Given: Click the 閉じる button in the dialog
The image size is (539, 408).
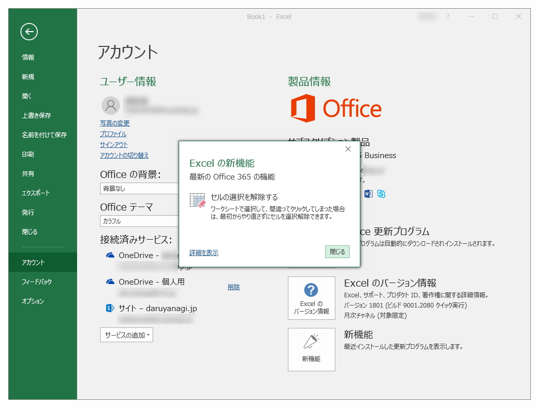Looking at the screenshot, I should pos(337,251).
